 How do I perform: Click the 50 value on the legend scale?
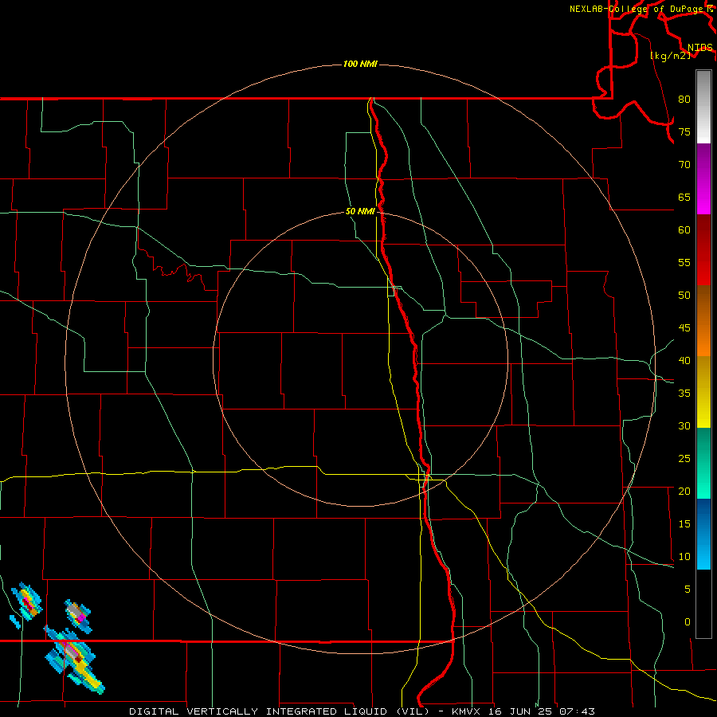(x=684, y=295)
